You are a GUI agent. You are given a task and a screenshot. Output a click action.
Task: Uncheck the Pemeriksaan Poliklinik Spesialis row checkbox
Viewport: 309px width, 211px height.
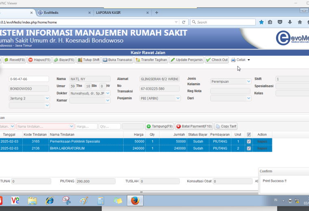[249, 141]
